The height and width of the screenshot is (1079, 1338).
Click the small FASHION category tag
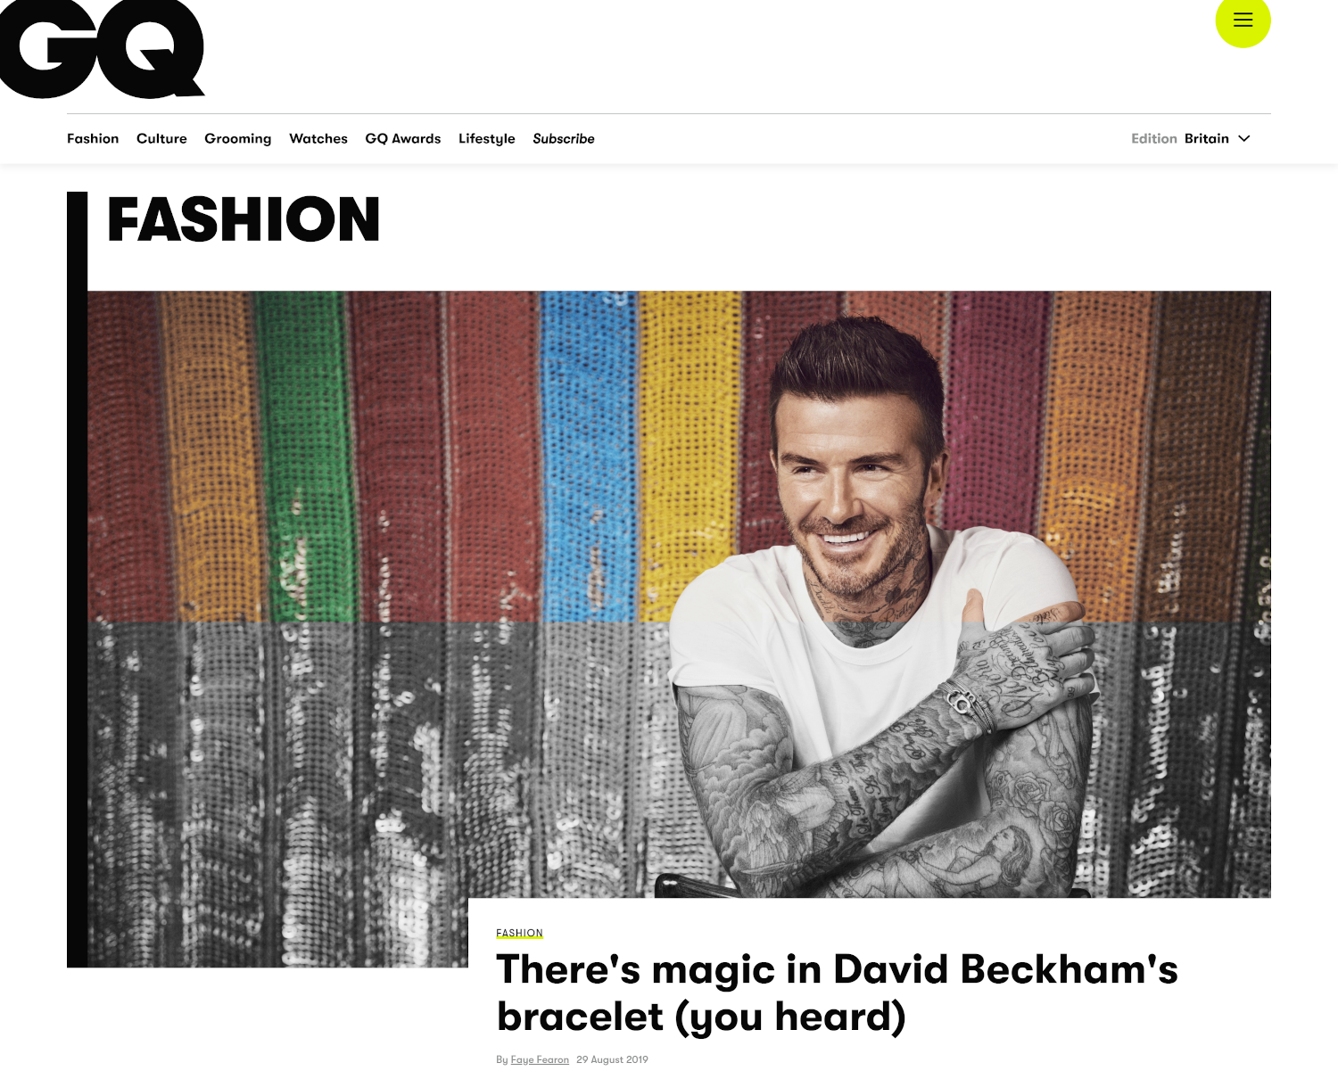(519, 933)
